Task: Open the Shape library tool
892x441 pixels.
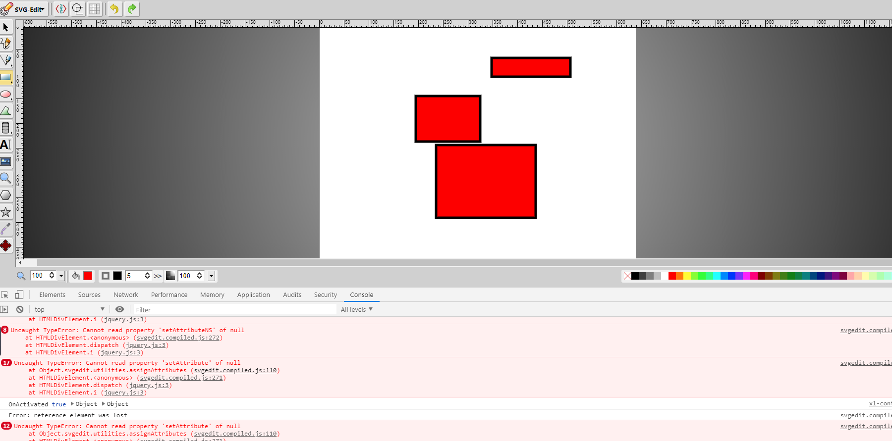Action: coord(6,128)
